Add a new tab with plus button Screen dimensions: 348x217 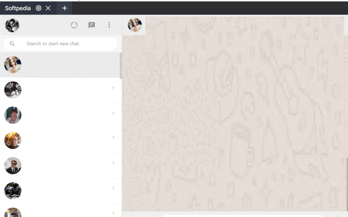(x=65, y=8)
